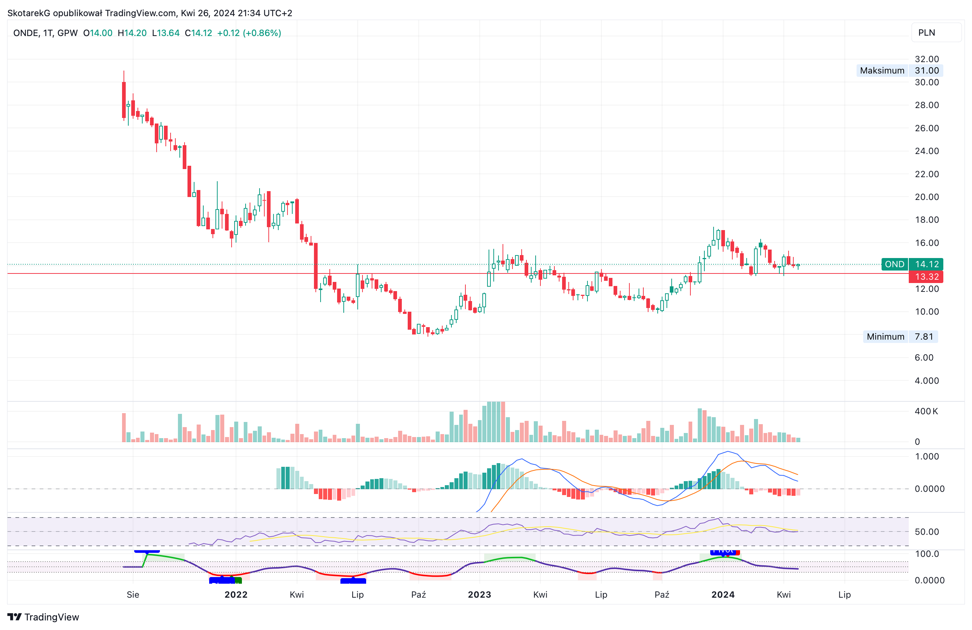Screen dimensions: 972x630
Task: Click the 32.00 price scale label
Action: [927, 59]
